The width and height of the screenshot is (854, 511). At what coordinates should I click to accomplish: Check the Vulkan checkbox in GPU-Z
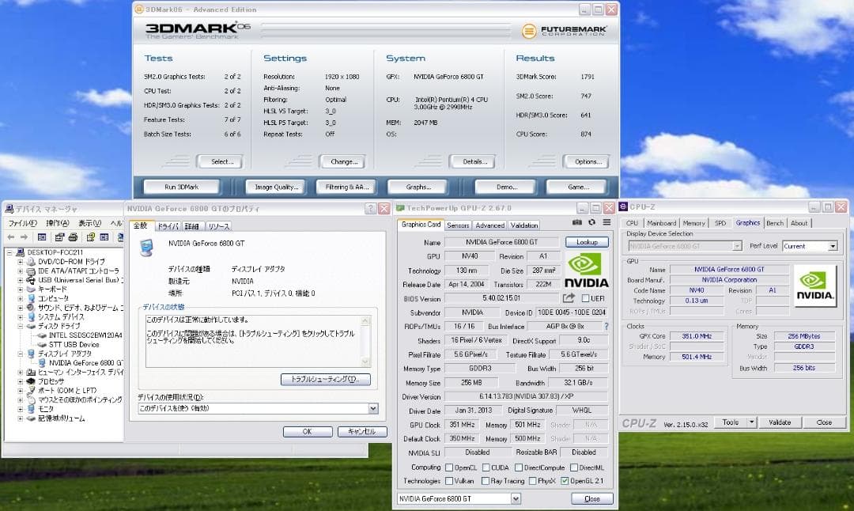tap(448, 479)
